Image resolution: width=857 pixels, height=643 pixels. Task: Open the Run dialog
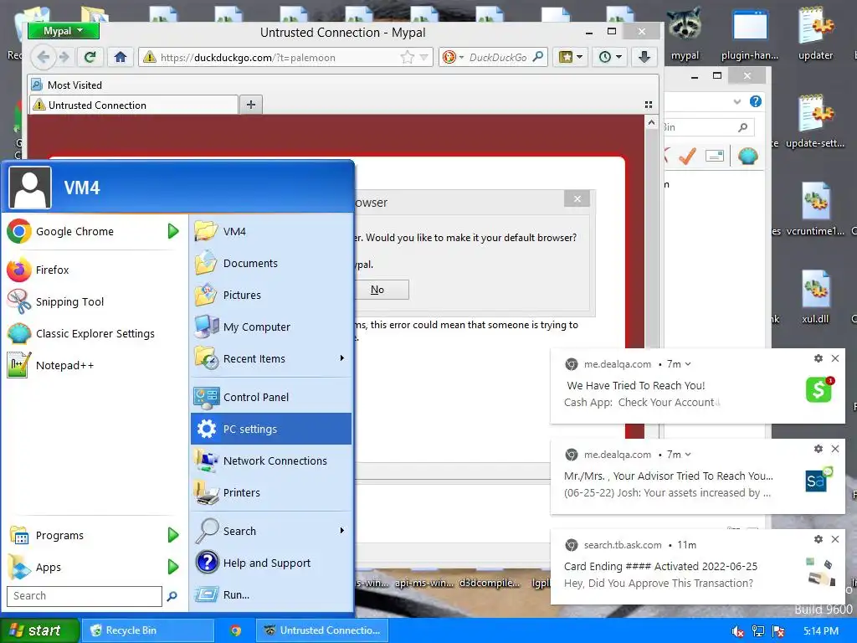coord(271,594)
